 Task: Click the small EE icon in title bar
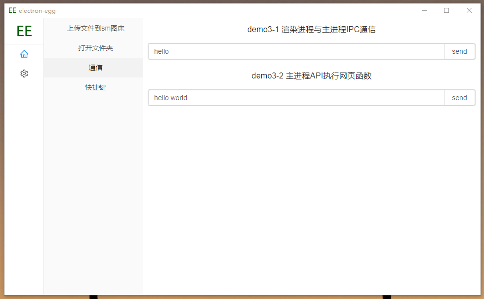coord(12,10)
